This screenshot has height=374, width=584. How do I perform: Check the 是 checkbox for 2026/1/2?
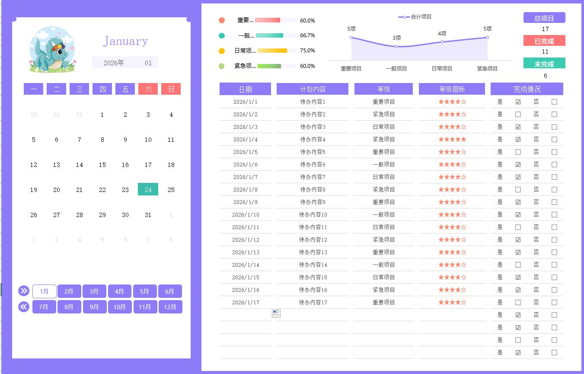(518, 115)
